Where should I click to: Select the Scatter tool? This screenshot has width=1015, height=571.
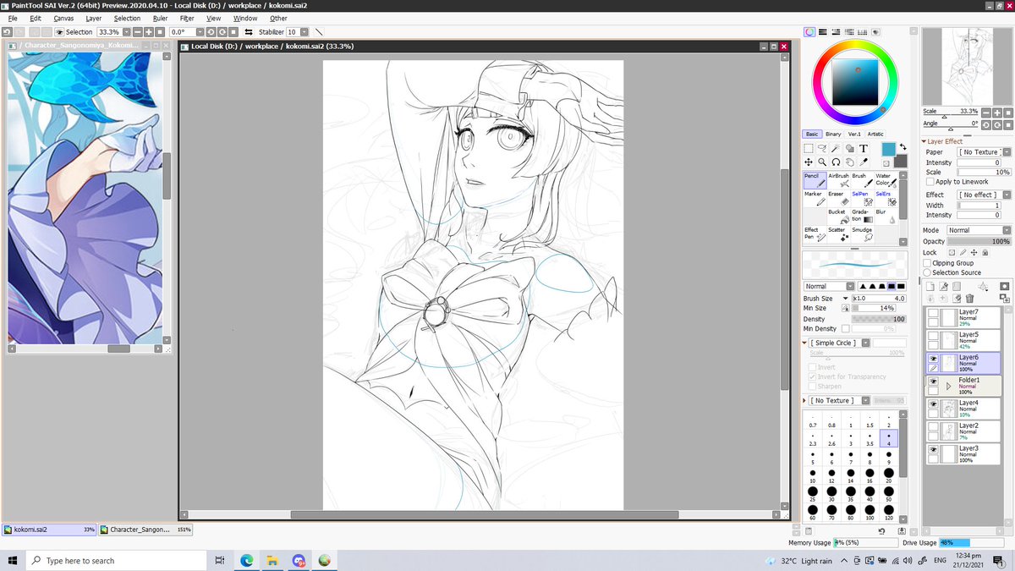pos(837,234)
